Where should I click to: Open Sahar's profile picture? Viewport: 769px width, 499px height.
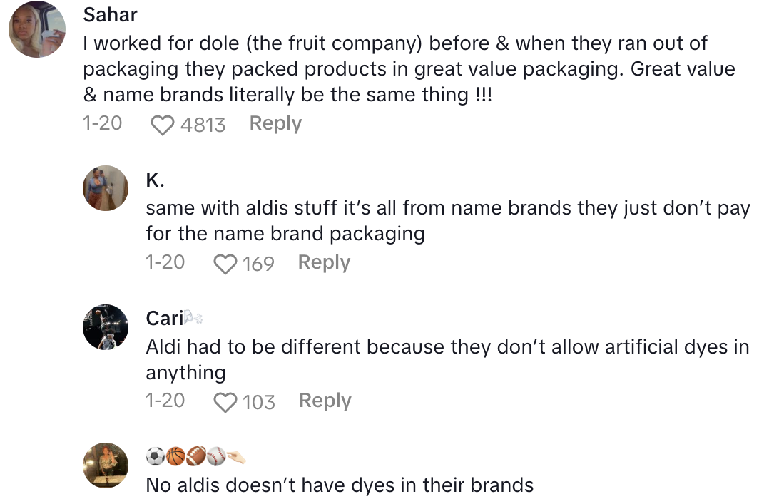point(37,34)
